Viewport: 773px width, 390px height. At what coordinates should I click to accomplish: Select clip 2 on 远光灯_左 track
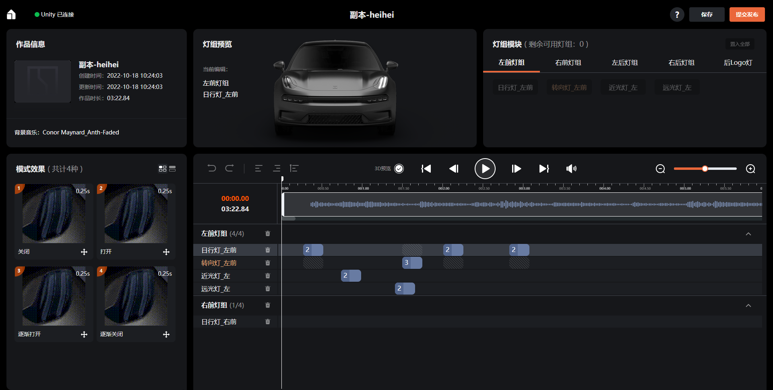click(405, 289)
